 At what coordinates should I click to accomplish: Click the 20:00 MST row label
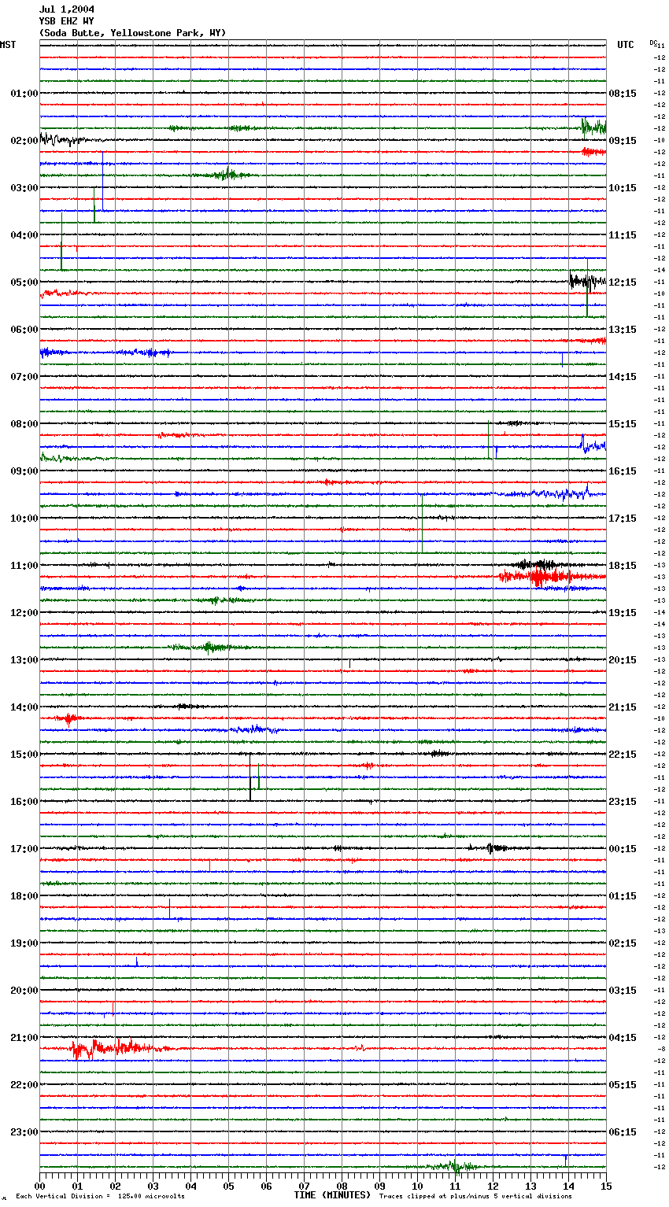click(x=24, y=991)
